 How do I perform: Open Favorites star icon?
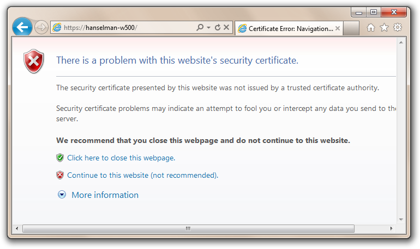[x=384, y=28]
